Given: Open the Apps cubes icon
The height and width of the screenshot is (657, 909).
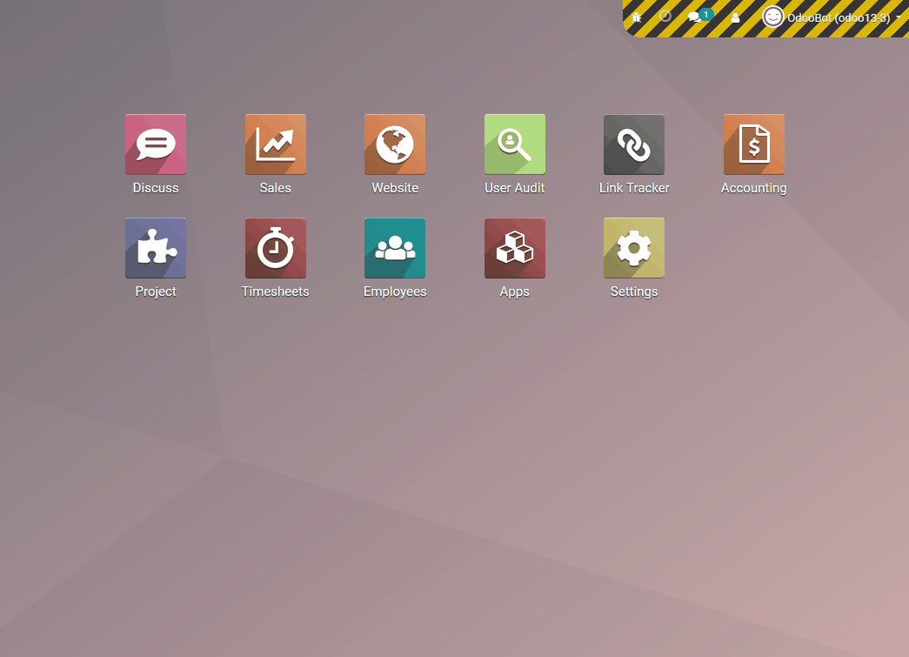Looking at the screenshot, I should [515, 248].
